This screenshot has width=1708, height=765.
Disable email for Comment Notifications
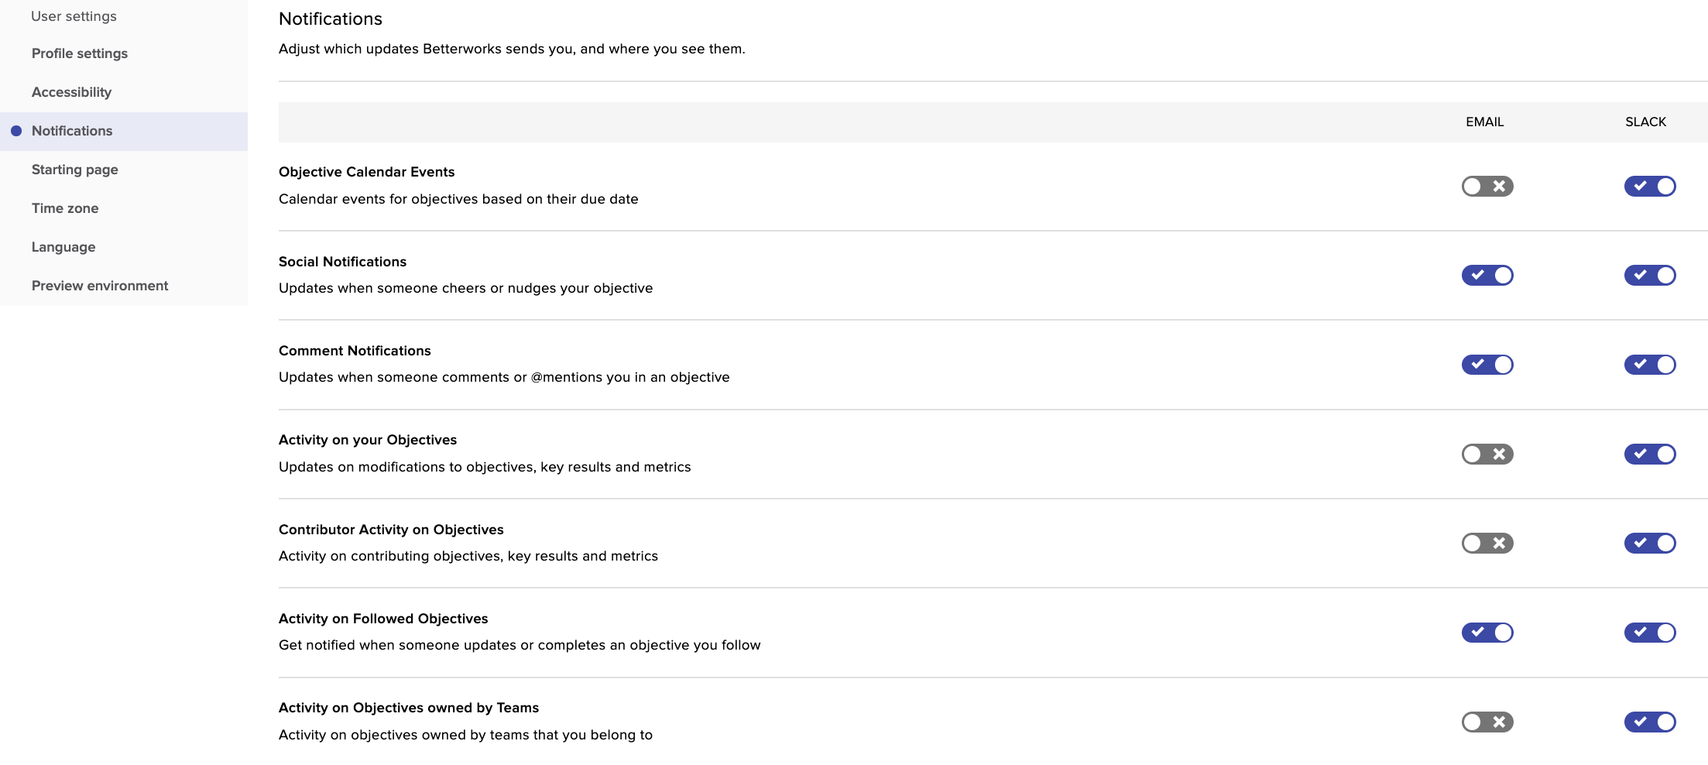pos(1487,364)
